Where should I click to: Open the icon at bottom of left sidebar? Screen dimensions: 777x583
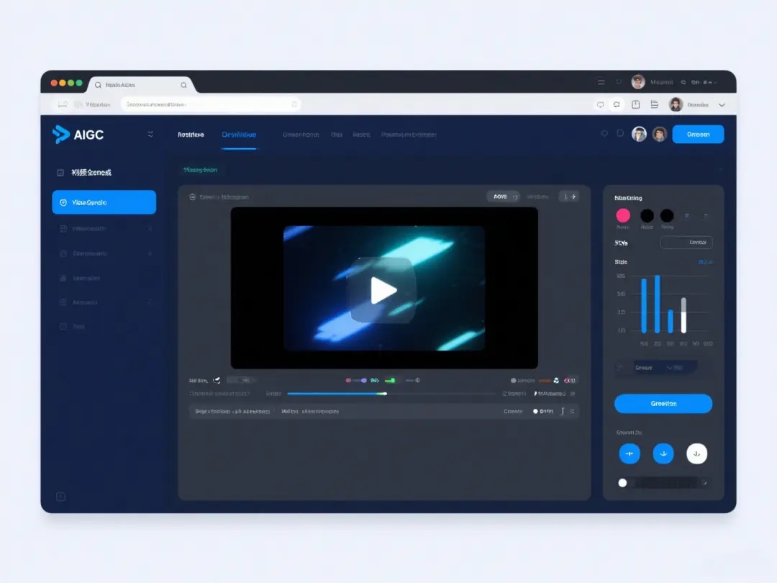click(x=61, y=497)
